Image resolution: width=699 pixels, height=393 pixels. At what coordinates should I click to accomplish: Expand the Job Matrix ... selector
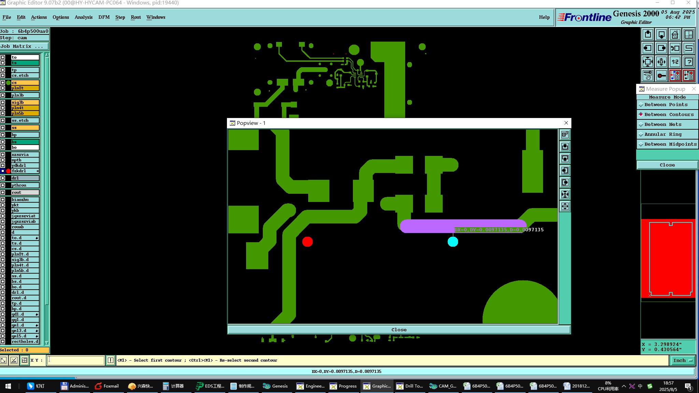pyautogui.click(x=24, y=46)
